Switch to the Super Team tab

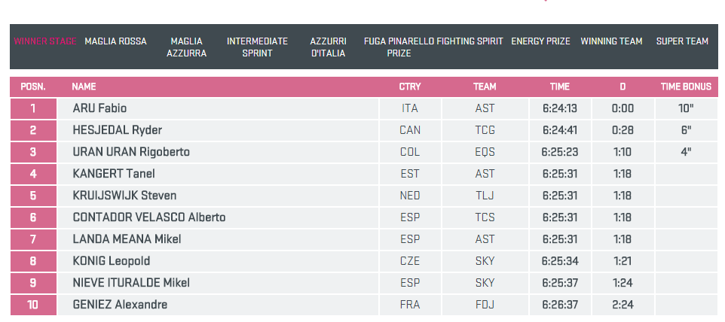pyautogui.click(x=682, y=41)
